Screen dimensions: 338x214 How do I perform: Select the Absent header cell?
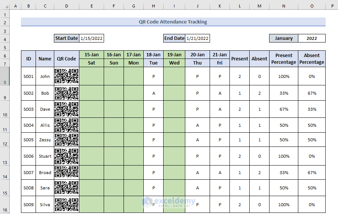[259, 59]
